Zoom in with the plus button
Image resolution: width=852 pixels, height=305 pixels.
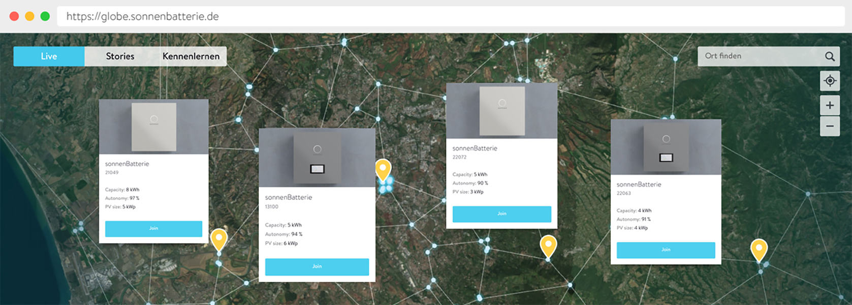(830, 105)
